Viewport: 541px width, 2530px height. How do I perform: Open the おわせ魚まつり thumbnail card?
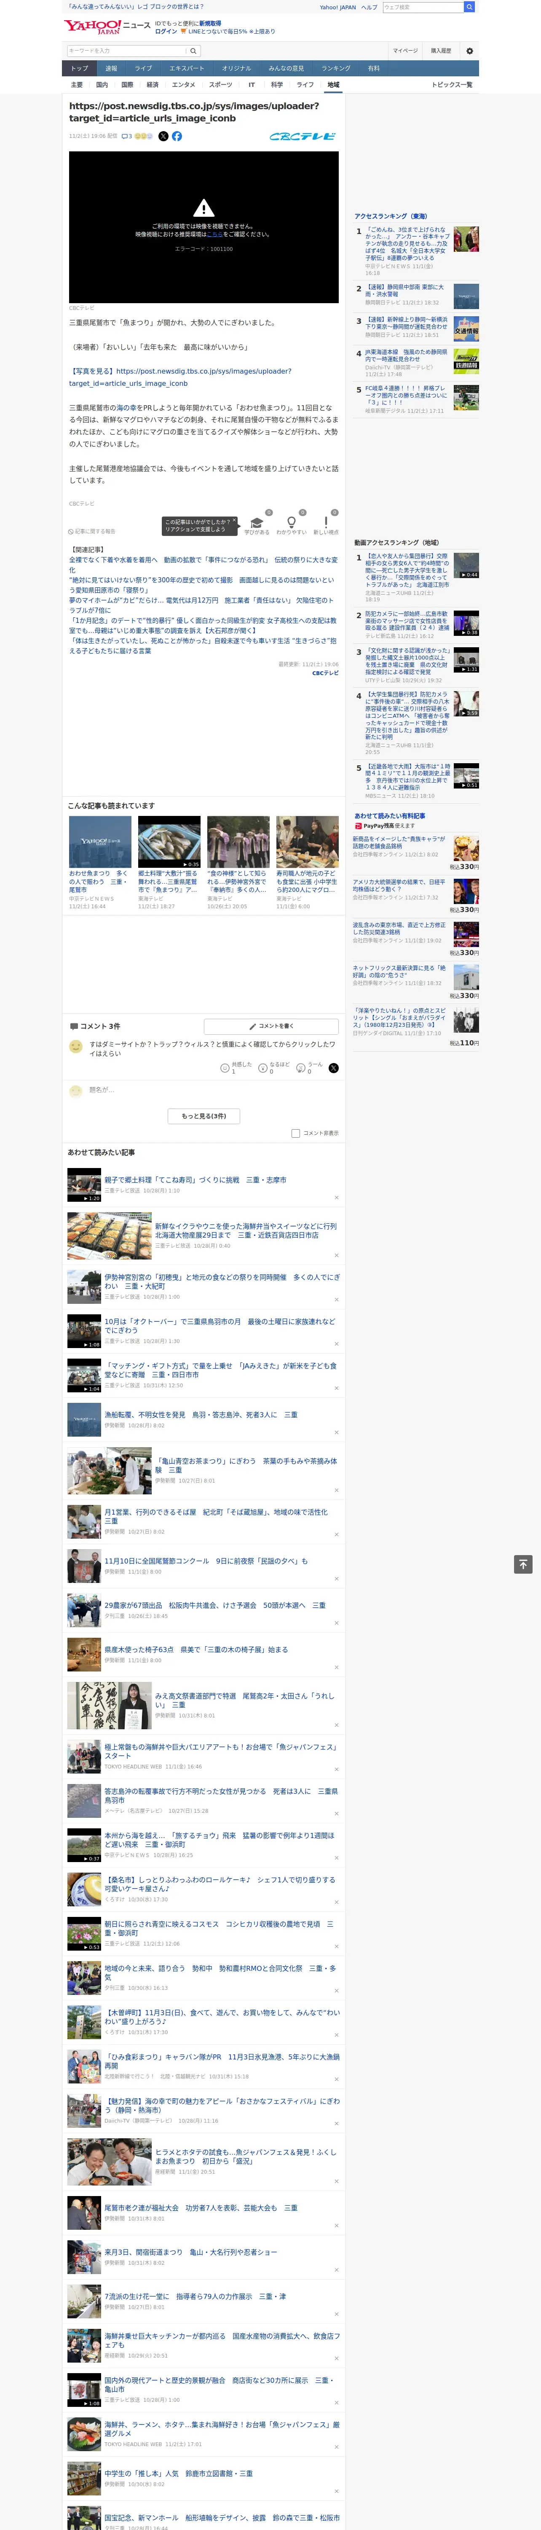click(100, 842)
